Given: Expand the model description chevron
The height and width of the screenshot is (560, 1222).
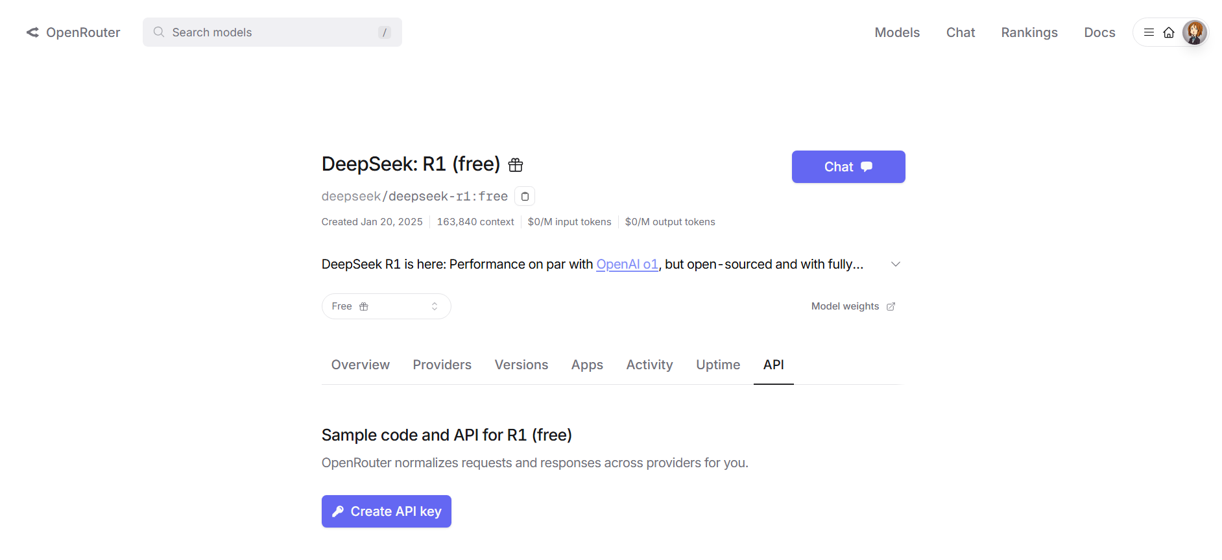Looking at the screenshot, I should [x=895, y=264].
